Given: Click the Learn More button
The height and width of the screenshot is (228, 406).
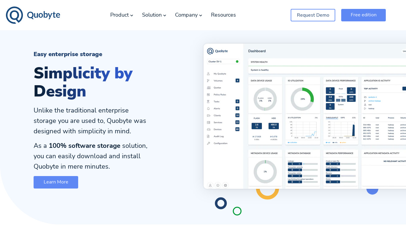Looking at the screenshot, I should [x=56, y=182].
